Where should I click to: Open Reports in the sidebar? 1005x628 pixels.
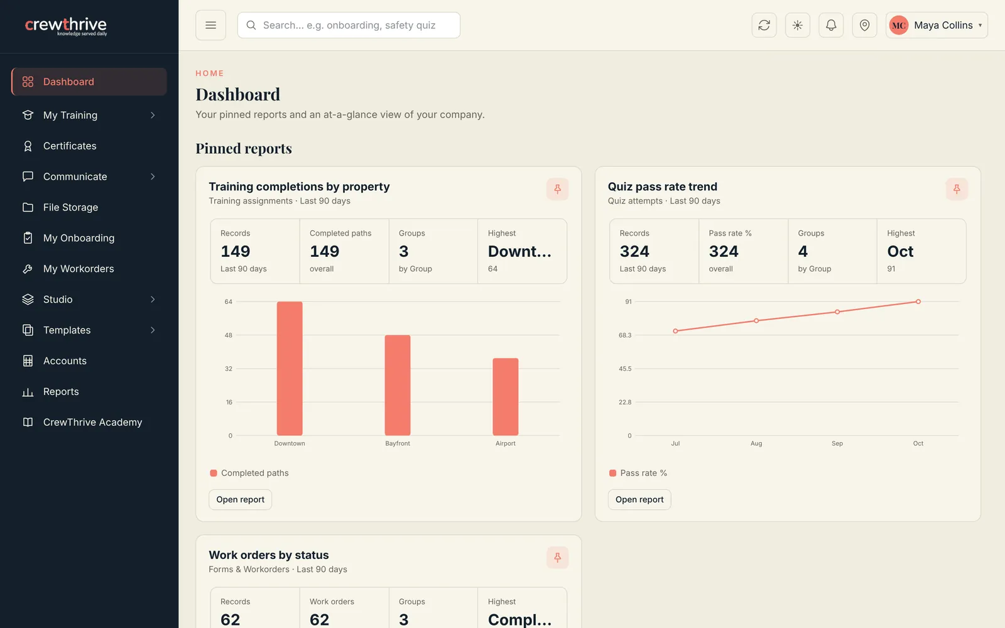click(x=89, y=392)
